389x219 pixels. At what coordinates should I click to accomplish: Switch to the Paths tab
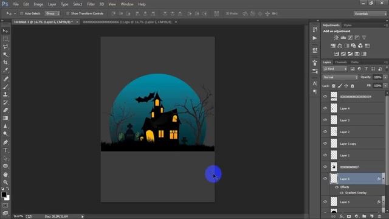(355, 62)
